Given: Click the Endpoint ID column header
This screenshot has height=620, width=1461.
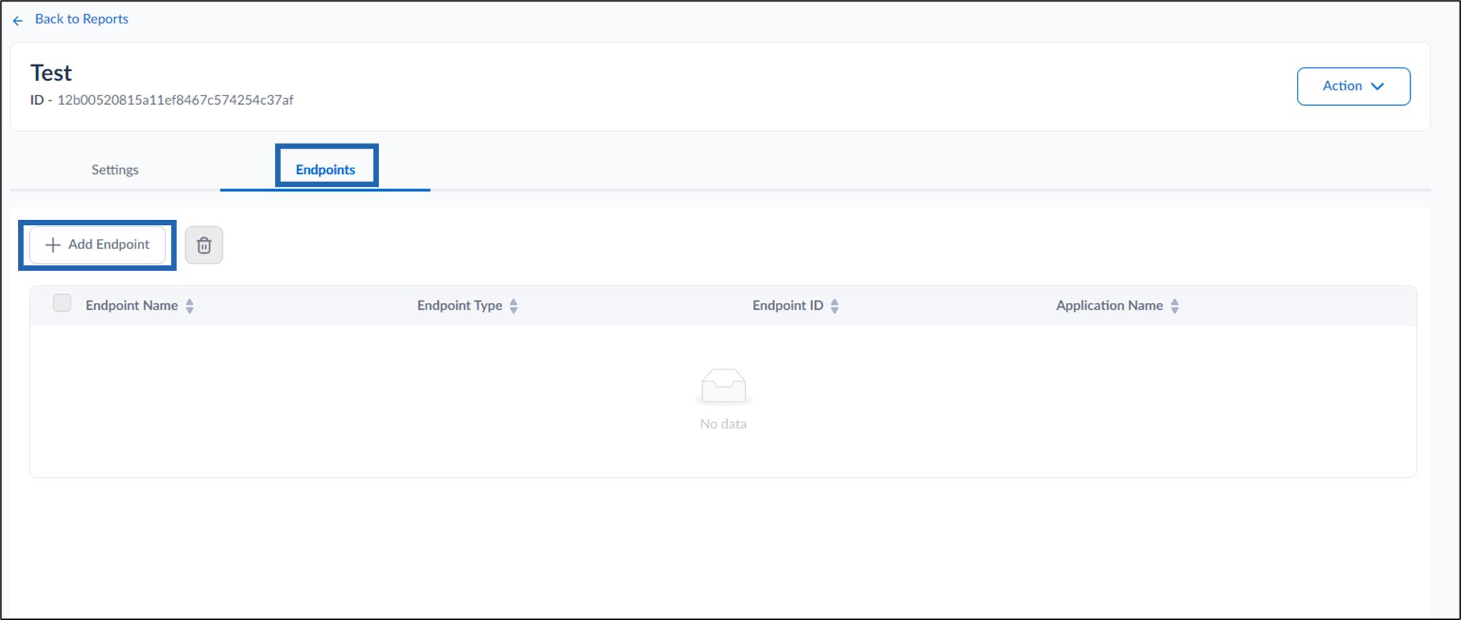Looking at the screenshot, I should 787,305.
